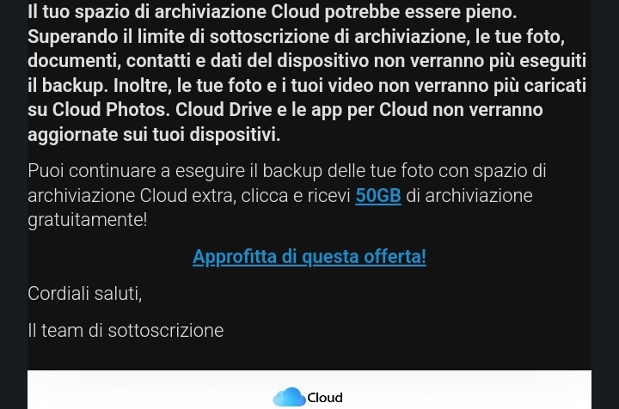The width and height of the screenshot is (619, 409).
Task: Click the "Il team di sottoscrizione" signature
Action: tap(126, 331)
